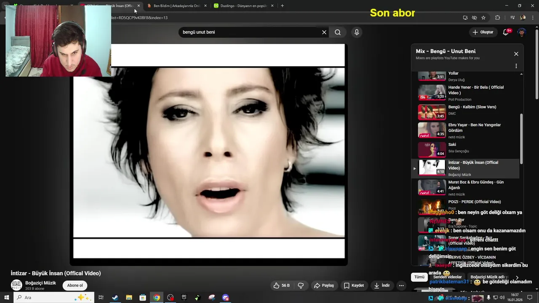The width and height of the screenshot is (539, 303).
Task: Select the Seriden videolar chip
Action: 447,277
